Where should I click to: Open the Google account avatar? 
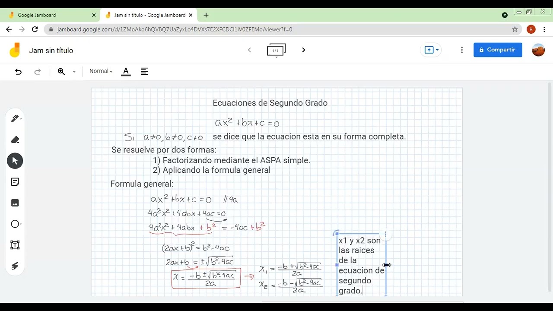538,50
